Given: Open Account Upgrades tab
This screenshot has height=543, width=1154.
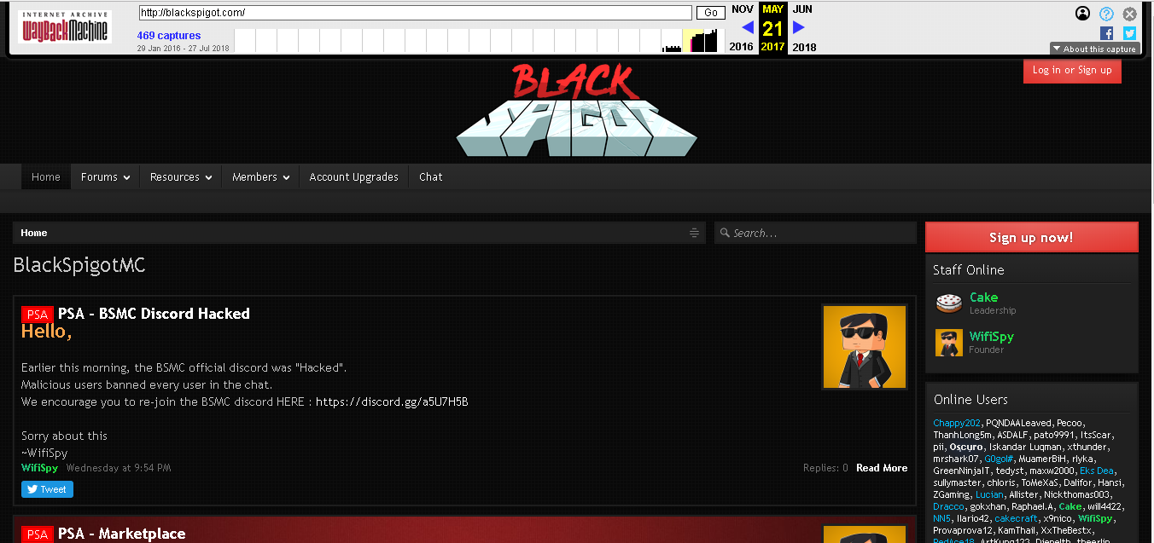Looking at the screenshot, I should pyautogui.click(x=353, y=177).
